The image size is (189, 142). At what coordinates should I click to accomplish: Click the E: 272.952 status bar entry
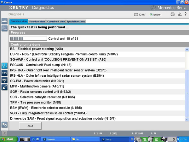(x=138, y=133)
